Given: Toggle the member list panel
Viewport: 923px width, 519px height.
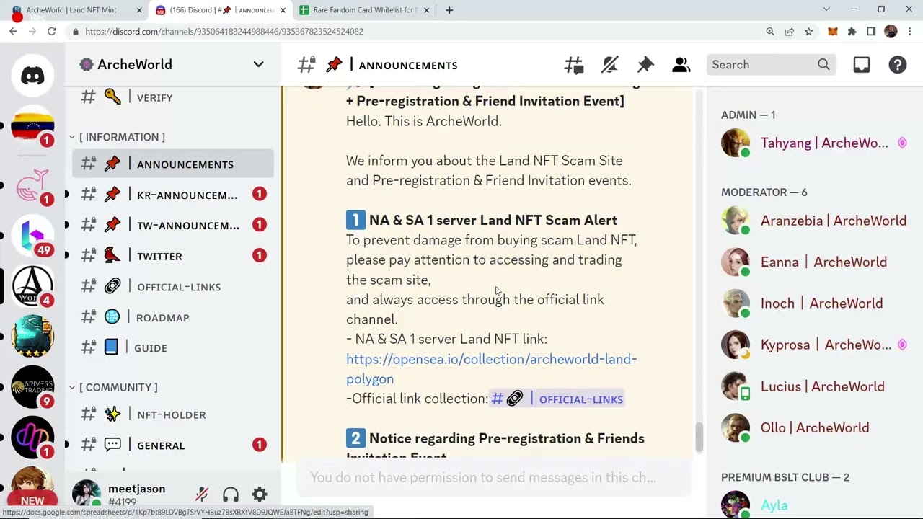Looking at the screenshot, I should (681, 65).
